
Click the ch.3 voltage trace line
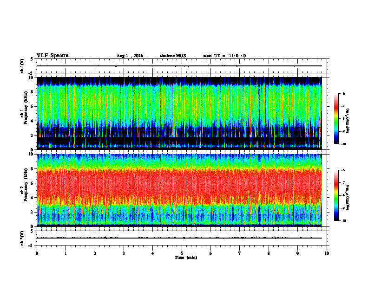click(179, 238)
